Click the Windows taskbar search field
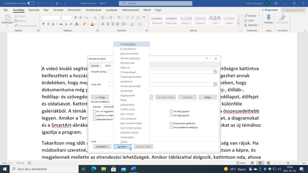The image size is (308, 173). coord(44,169)
